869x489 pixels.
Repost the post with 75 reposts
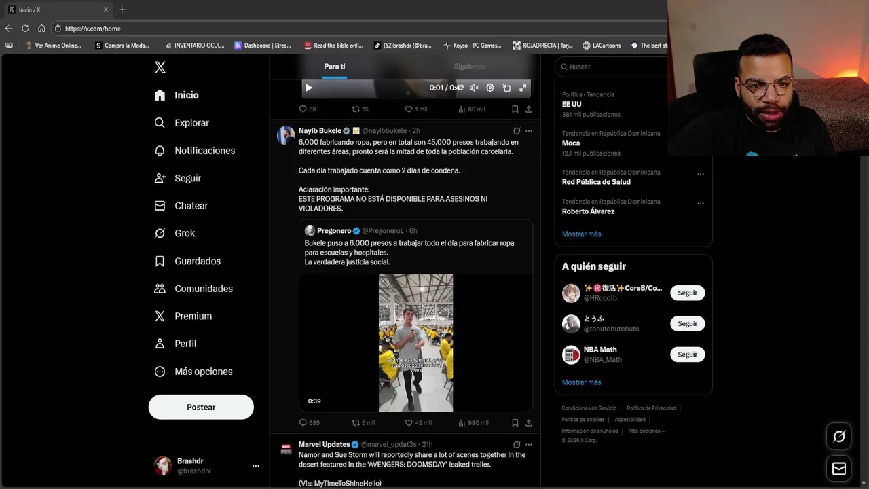pos(360,109)
